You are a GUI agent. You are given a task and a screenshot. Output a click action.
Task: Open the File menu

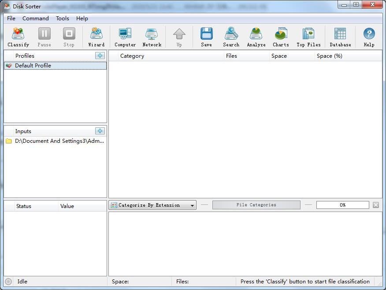tap(11, 19)
